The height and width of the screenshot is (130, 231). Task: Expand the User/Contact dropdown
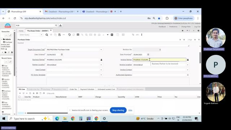click(x=101, y=70)
